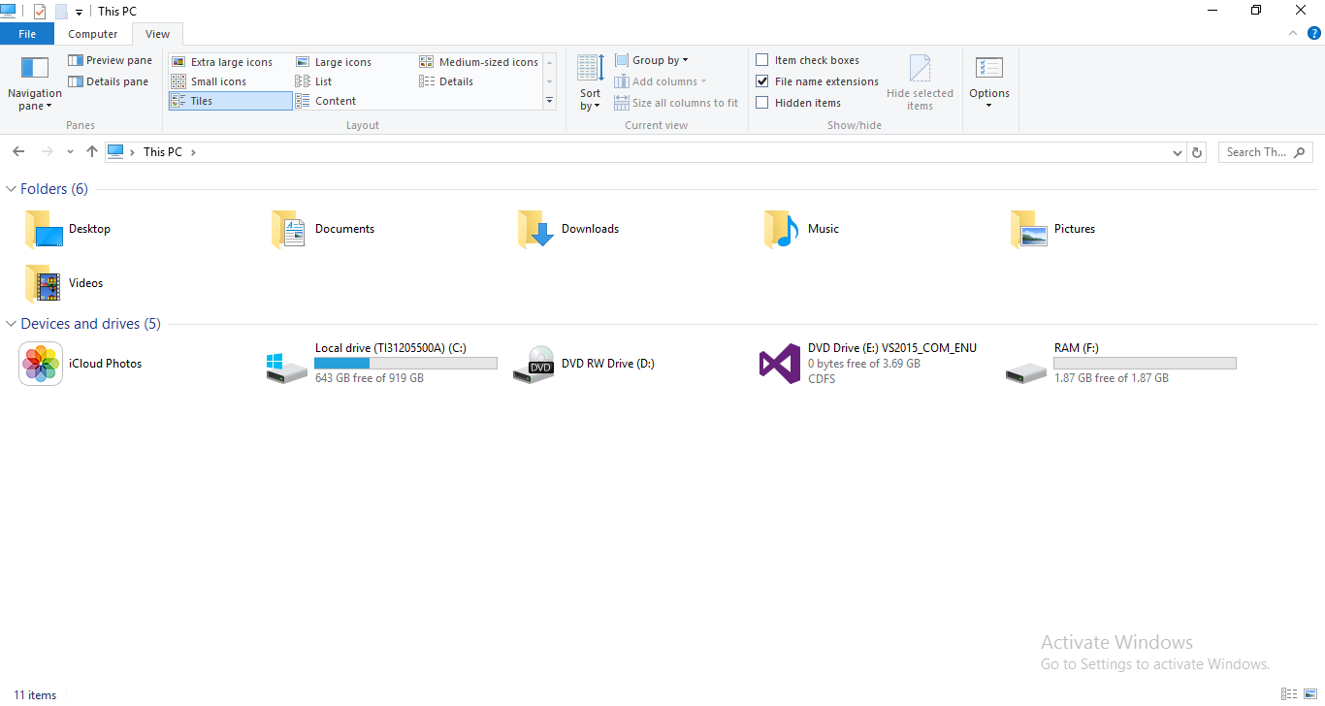This screenshot has height=706, width=1325.
Task: Refresh the current folder view
Action: 1196,152
